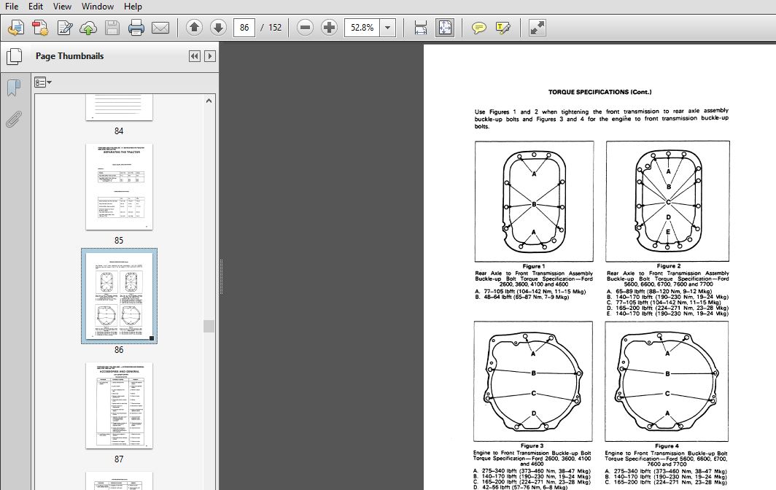
Task: Click the Page Thumbnails panel title
Action: tap(70, 56)
